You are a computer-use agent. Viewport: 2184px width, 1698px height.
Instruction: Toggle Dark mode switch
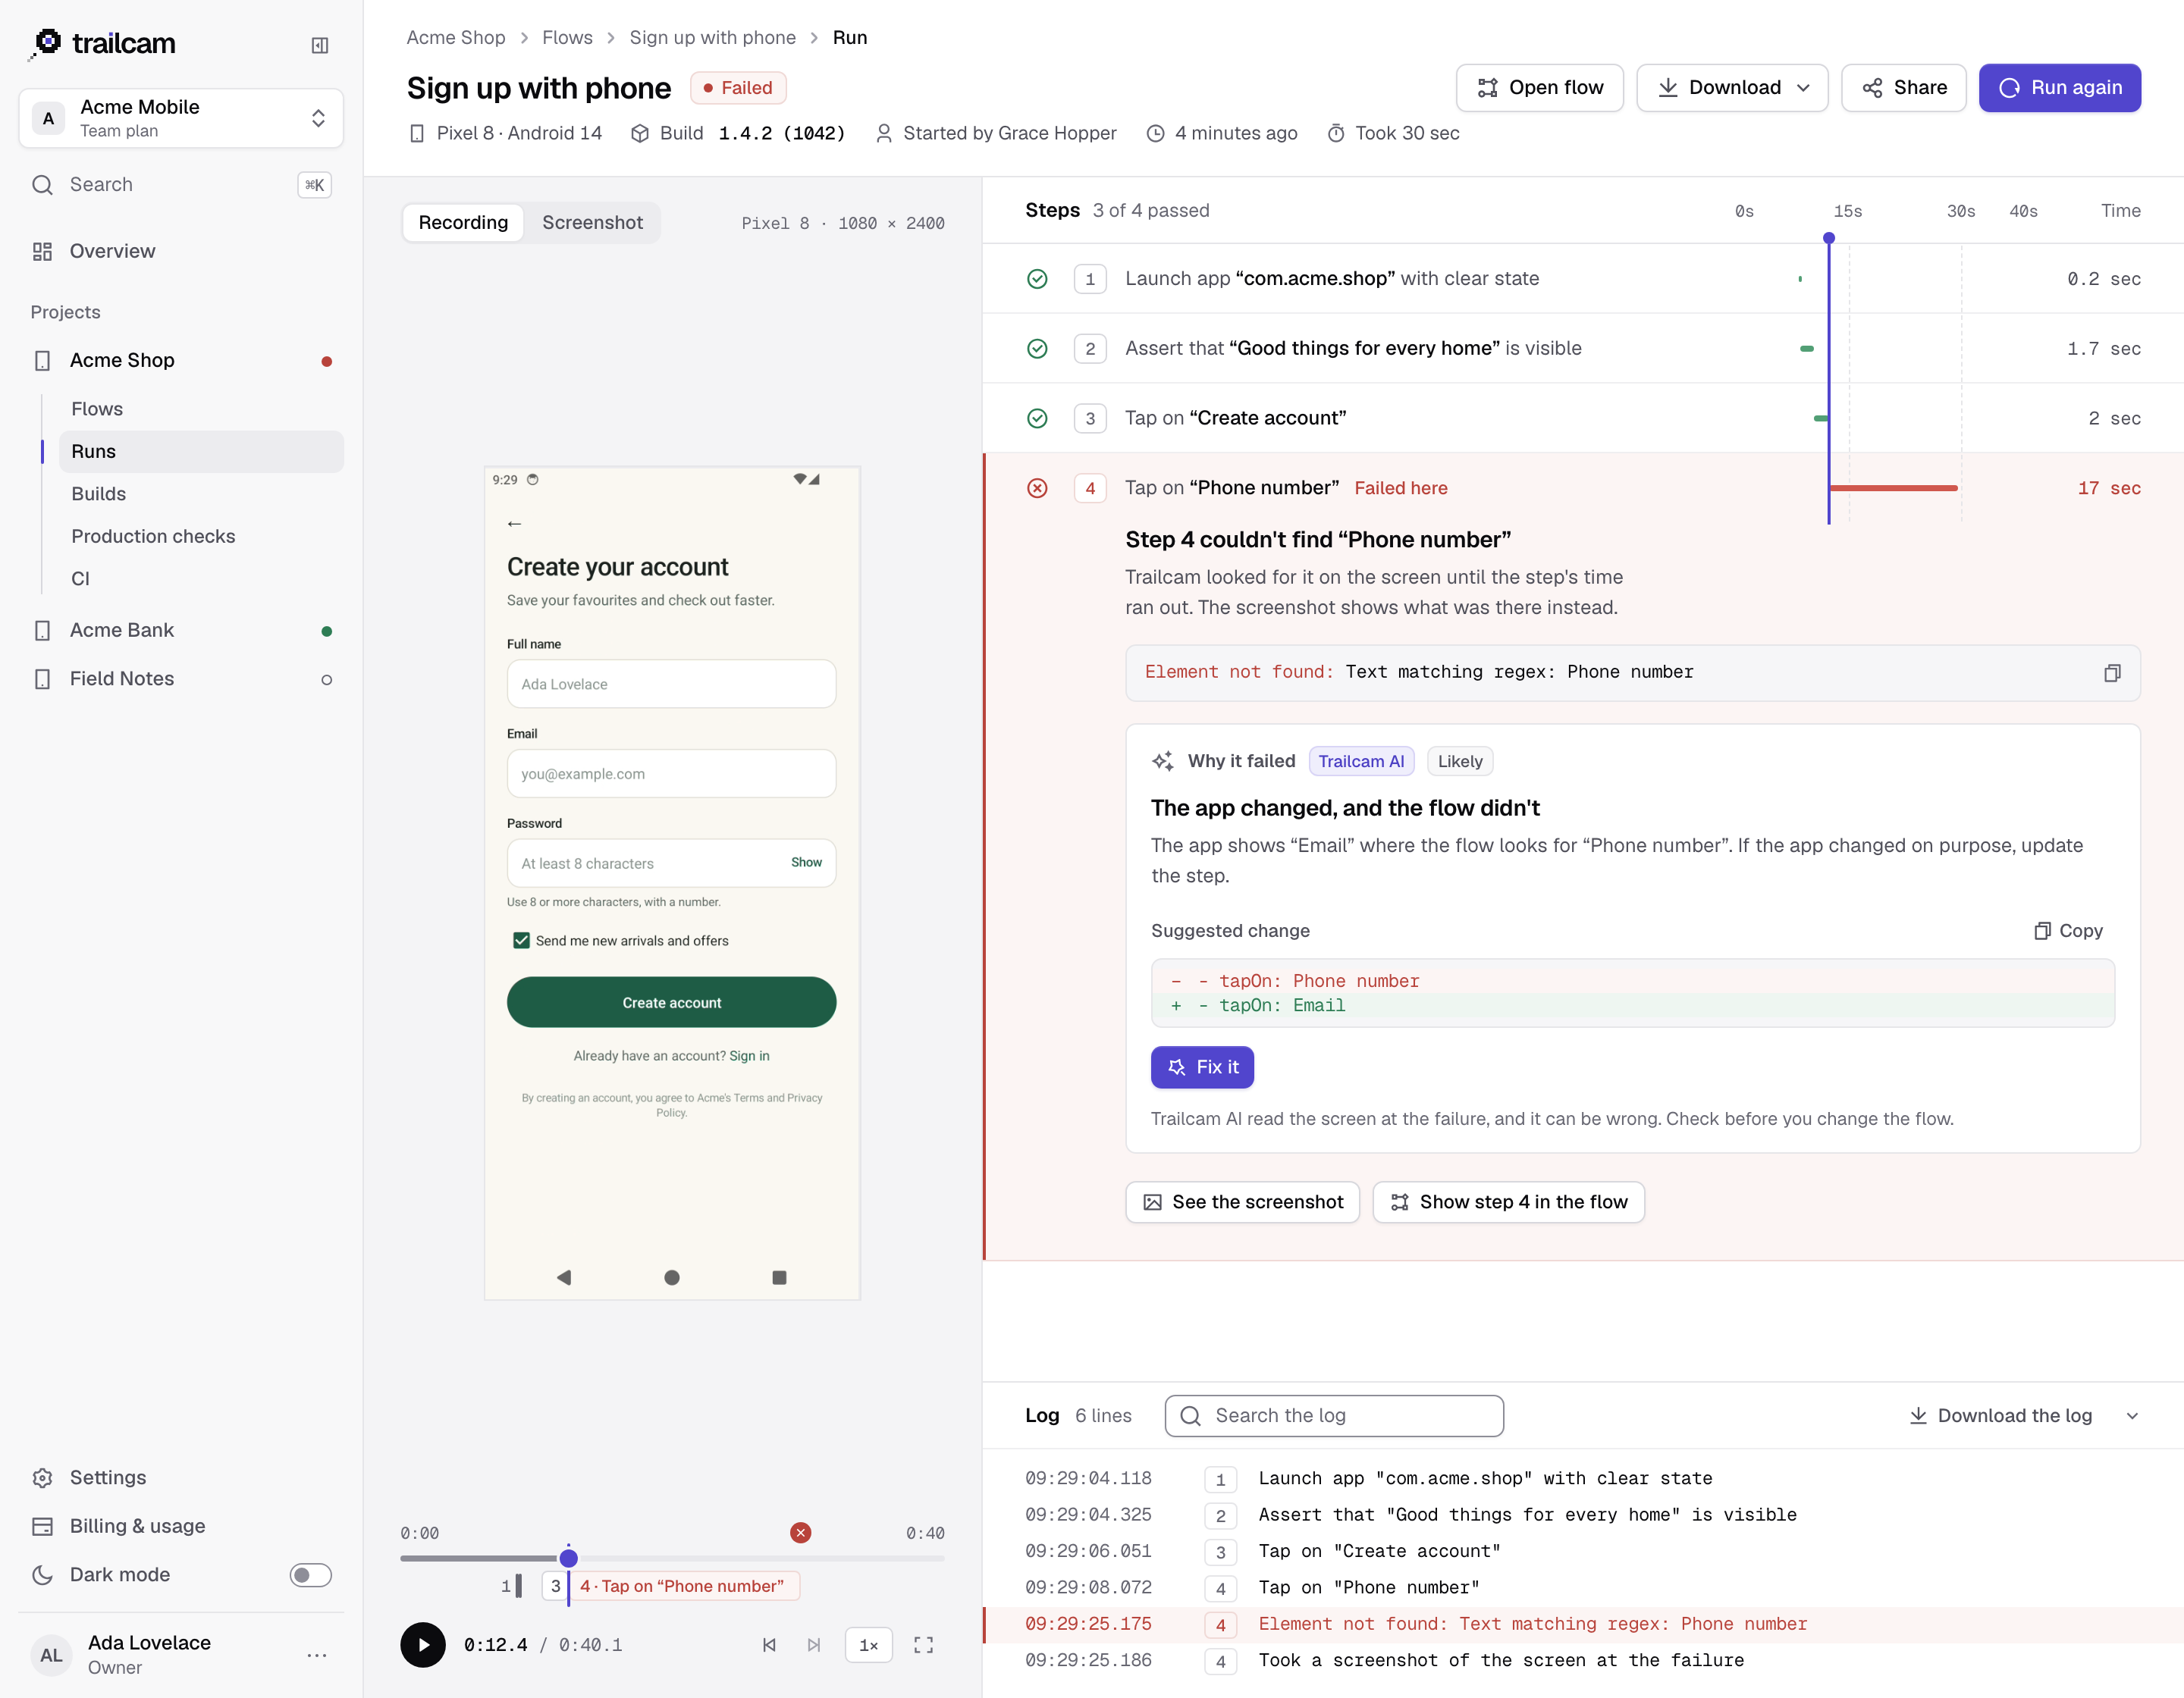[310, 1575]
